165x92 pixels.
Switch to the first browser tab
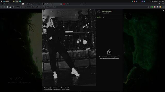tap(11, 4)
